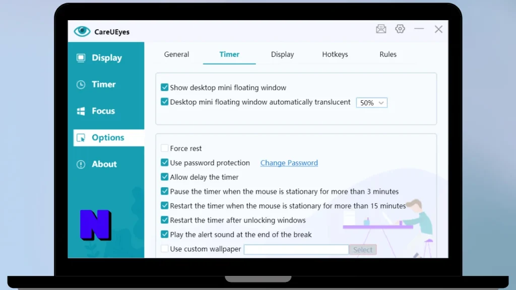The image size is (516, 290).
Task: Select the Options sidebar item
Action: [x=109, y=138]
